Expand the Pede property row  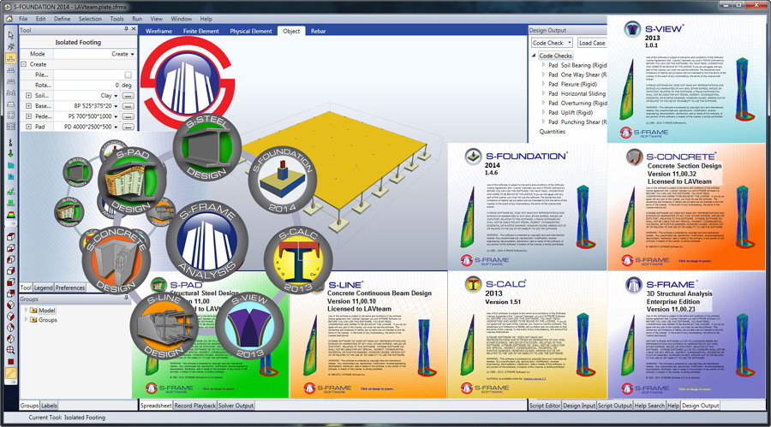coord(28,116)
